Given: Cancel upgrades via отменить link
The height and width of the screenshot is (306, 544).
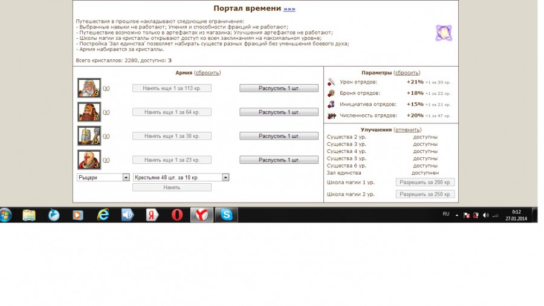Looking at the screenshot, I should coord(407,129).
